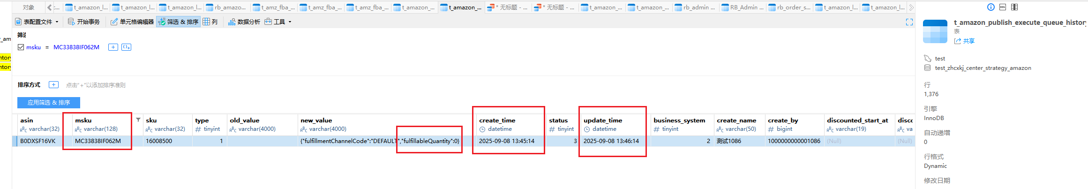Select the status column header
Screen dimensions: 1088x189
[x=563, y=124]
